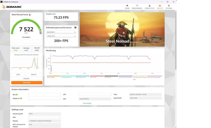Click the average score 6 825
This screenshot has width=211, height=128.
click(x=26, y=50)
